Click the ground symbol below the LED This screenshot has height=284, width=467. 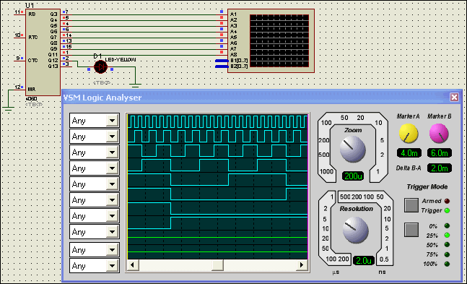tap(135, 85)
